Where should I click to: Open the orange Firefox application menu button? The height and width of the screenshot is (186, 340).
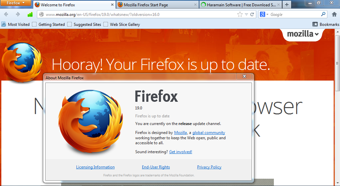[x=16, y=3]
